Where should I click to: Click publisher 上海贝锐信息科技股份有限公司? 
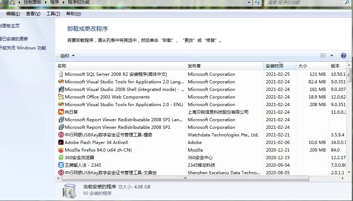(x=218, y=112)
